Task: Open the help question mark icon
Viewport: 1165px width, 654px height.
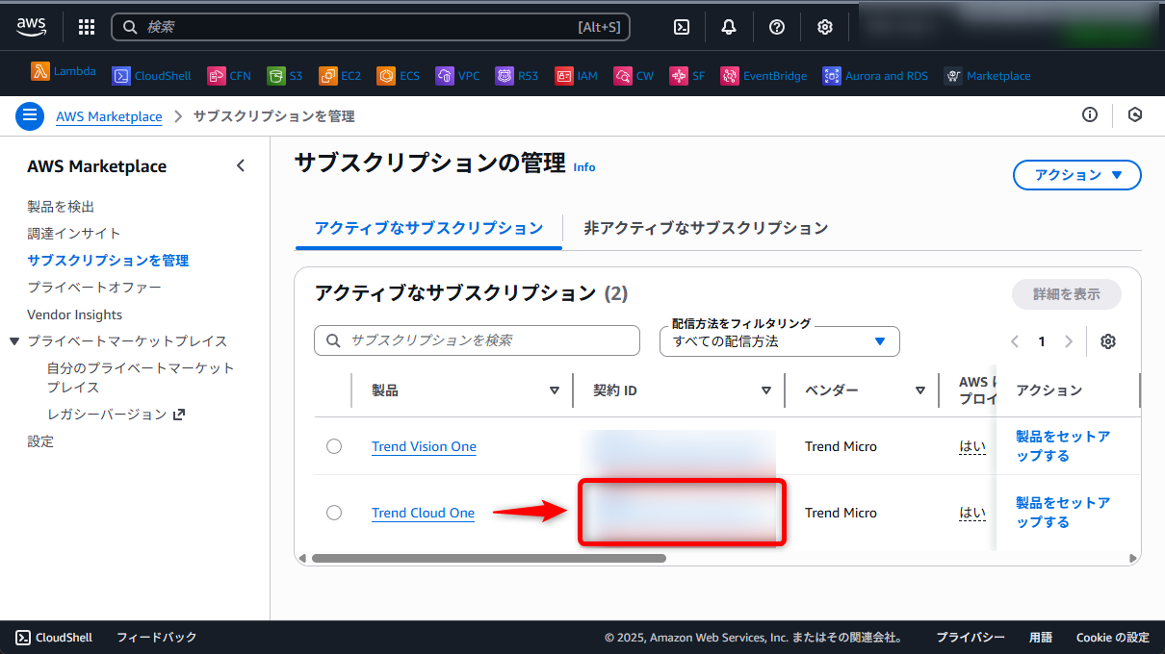Action: [x=777, y=27]
